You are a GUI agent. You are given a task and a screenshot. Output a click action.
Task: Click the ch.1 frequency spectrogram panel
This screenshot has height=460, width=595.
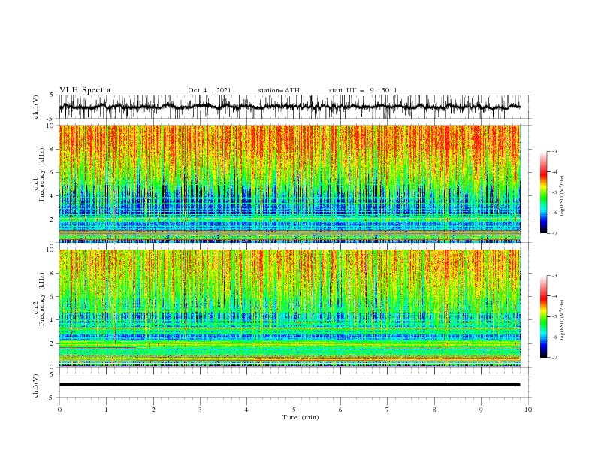point(290,183)
